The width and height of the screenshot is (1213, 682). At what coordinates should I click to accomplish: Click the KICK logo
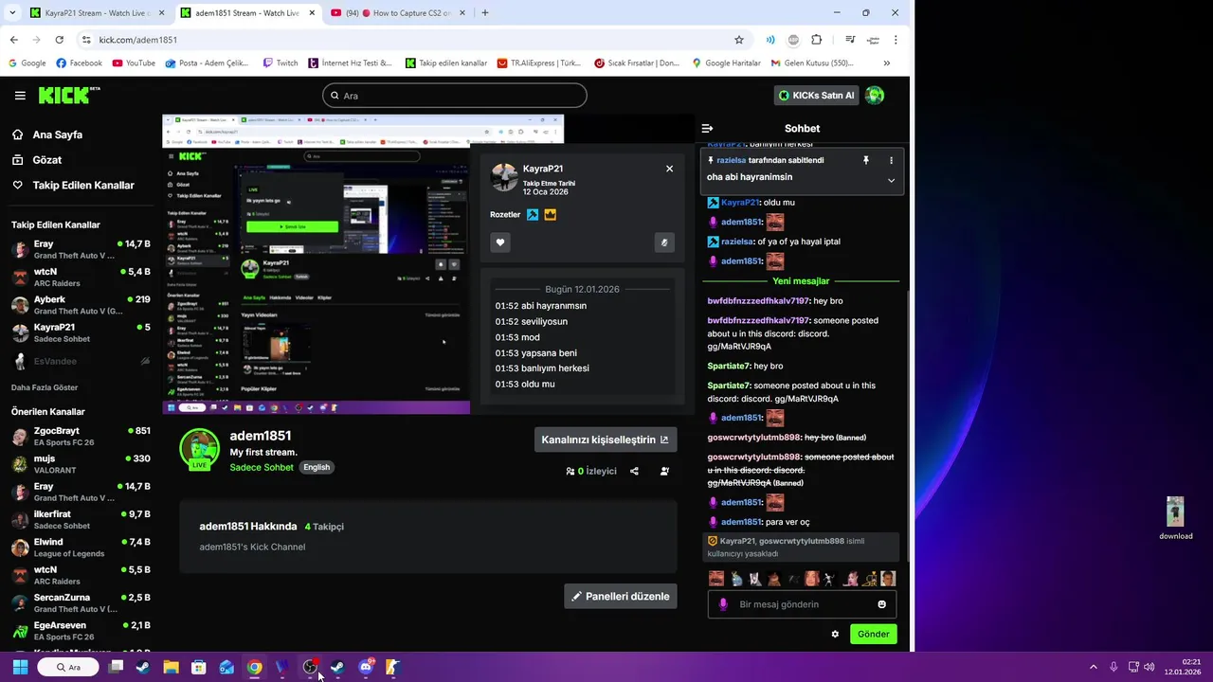[68, 95]
